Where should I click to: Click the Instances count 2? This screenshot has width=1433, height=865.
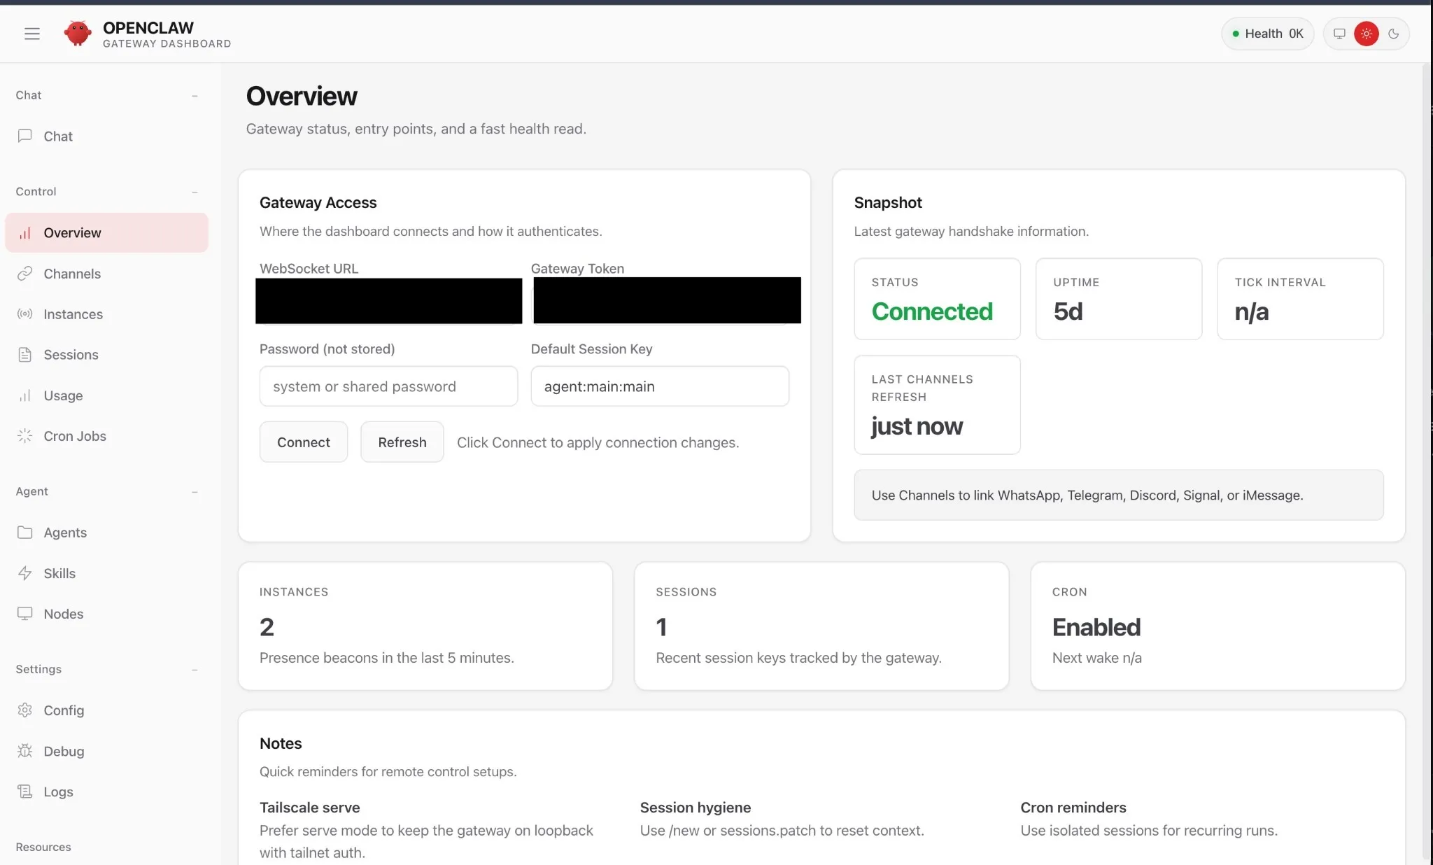(267, 627)
